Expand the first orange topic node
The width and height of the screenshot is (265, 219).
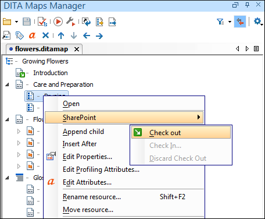pos(19,132)
